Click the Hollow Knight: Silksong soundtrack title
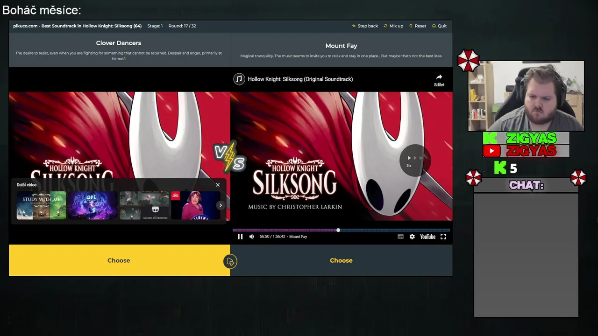The image size is (598, 336). (300, 79)
